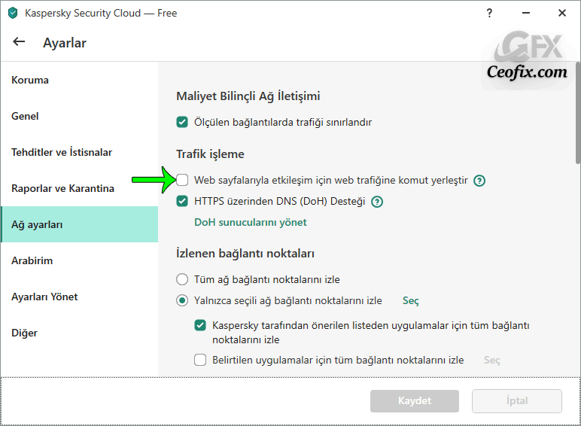
Task: Open the help question mark in title bar
Action: (x=489, y=13)
